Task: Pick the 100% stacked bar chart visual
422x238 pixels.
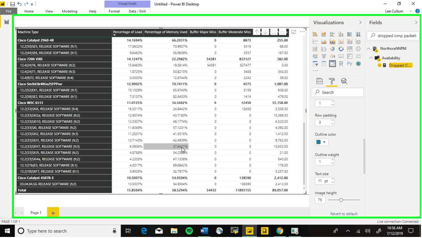Action: (x=350, y=34)
